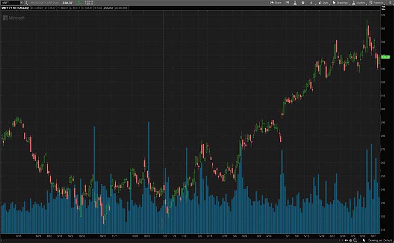Click the 5/1 date label on time axis
This screenshot has width=394, height=243.
coord(288,236)
